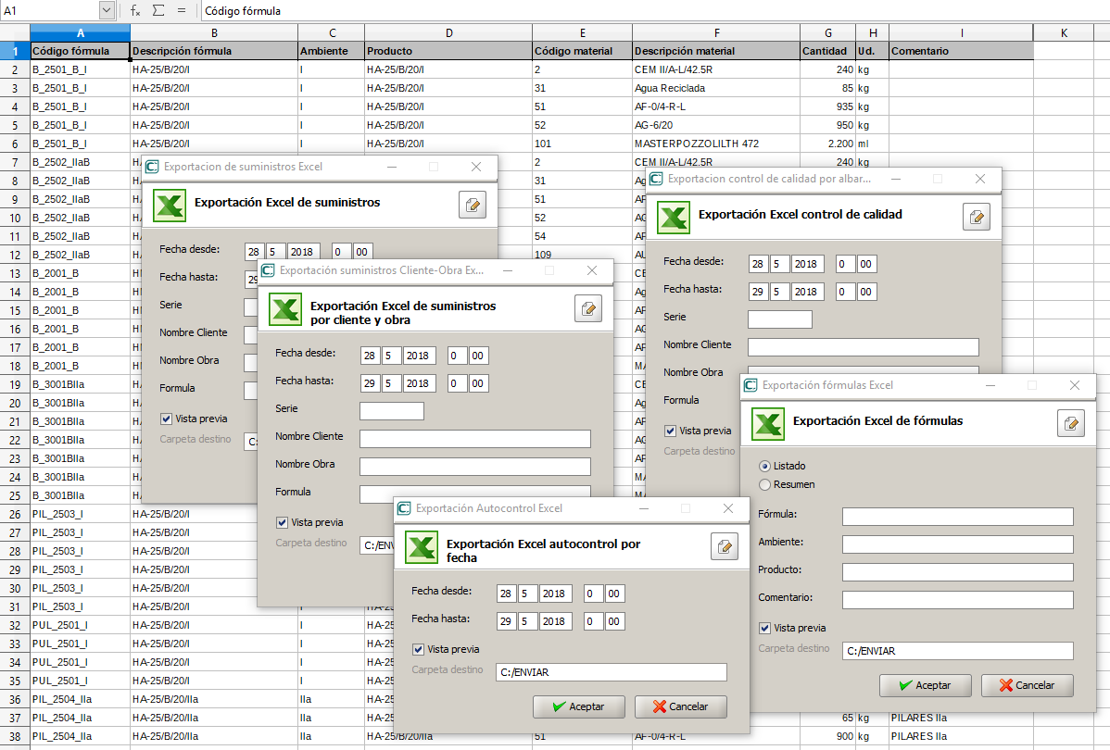Click app icon in Exportación suministros Cliente-Obra title bar
The height and width of the screenshot is (750, 1110).
268,271
